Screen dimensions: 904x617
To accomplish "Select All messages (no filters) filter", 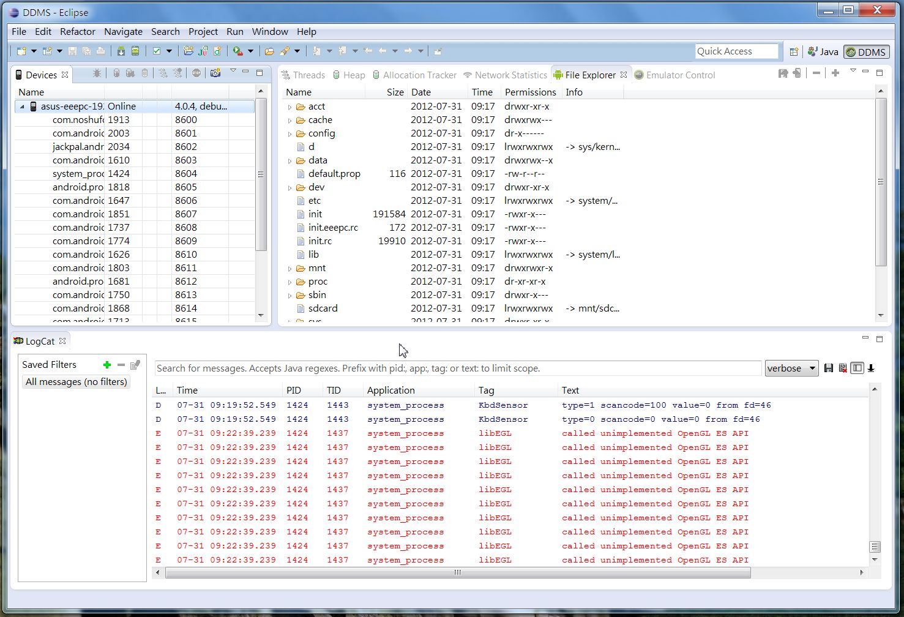I will pyautogui.click(x=77, y=382).
